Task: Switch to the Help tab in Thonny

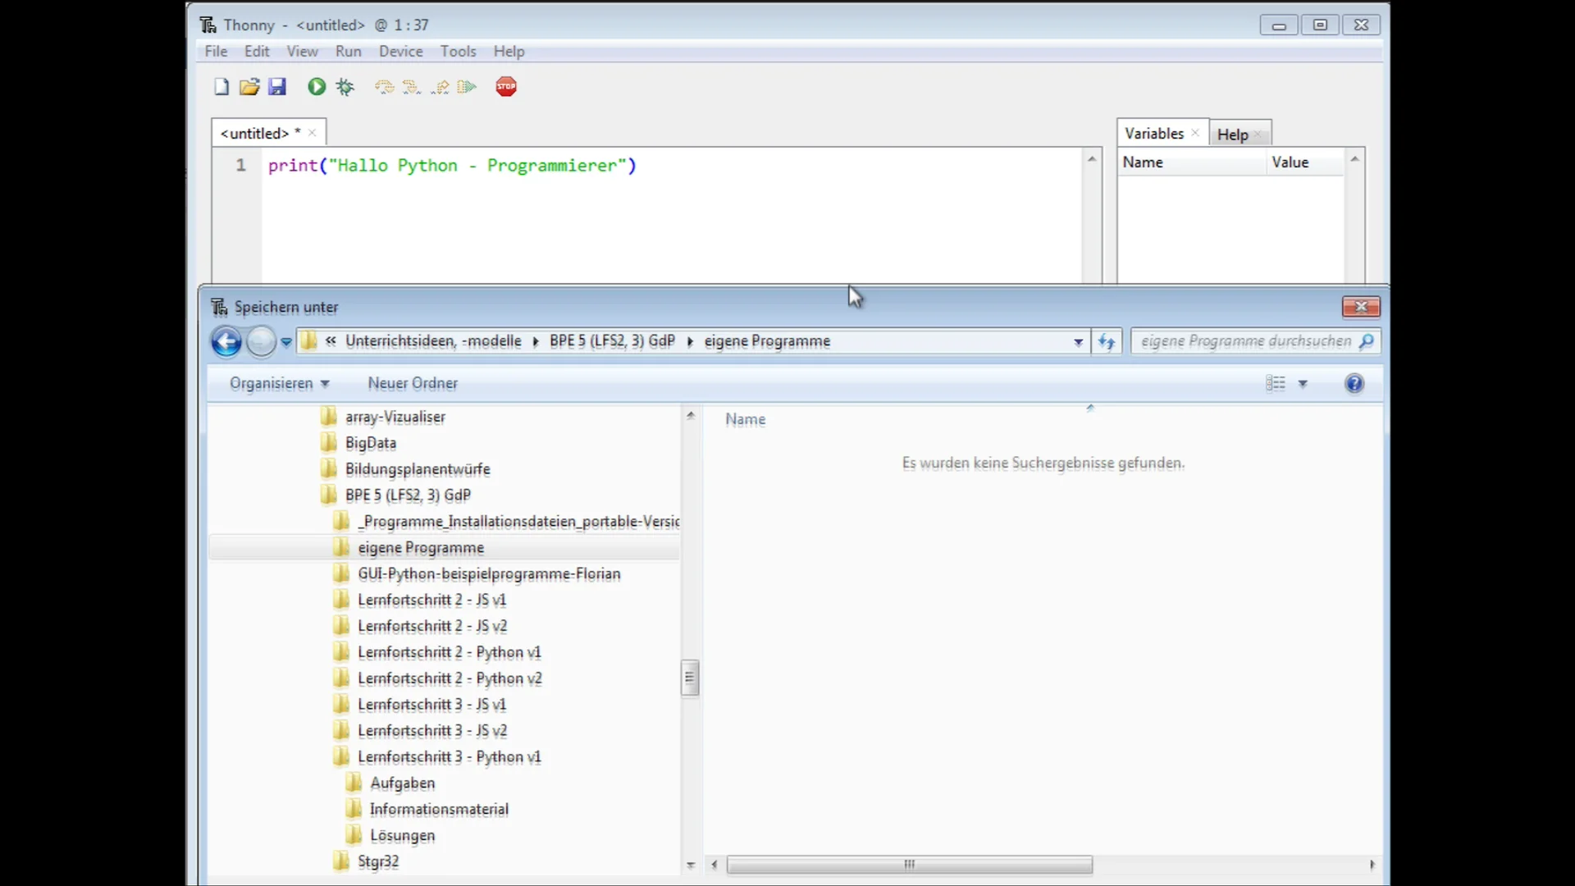Action: coord(1233,134)
